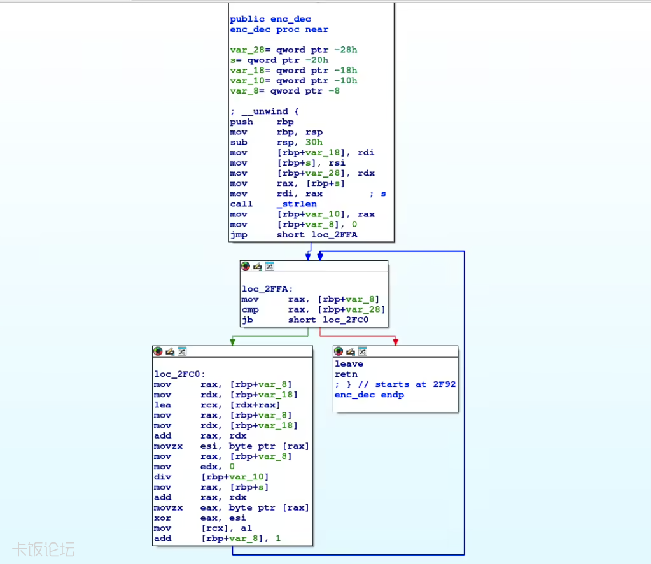Set node color for the leave/retn block

[339, 351]
